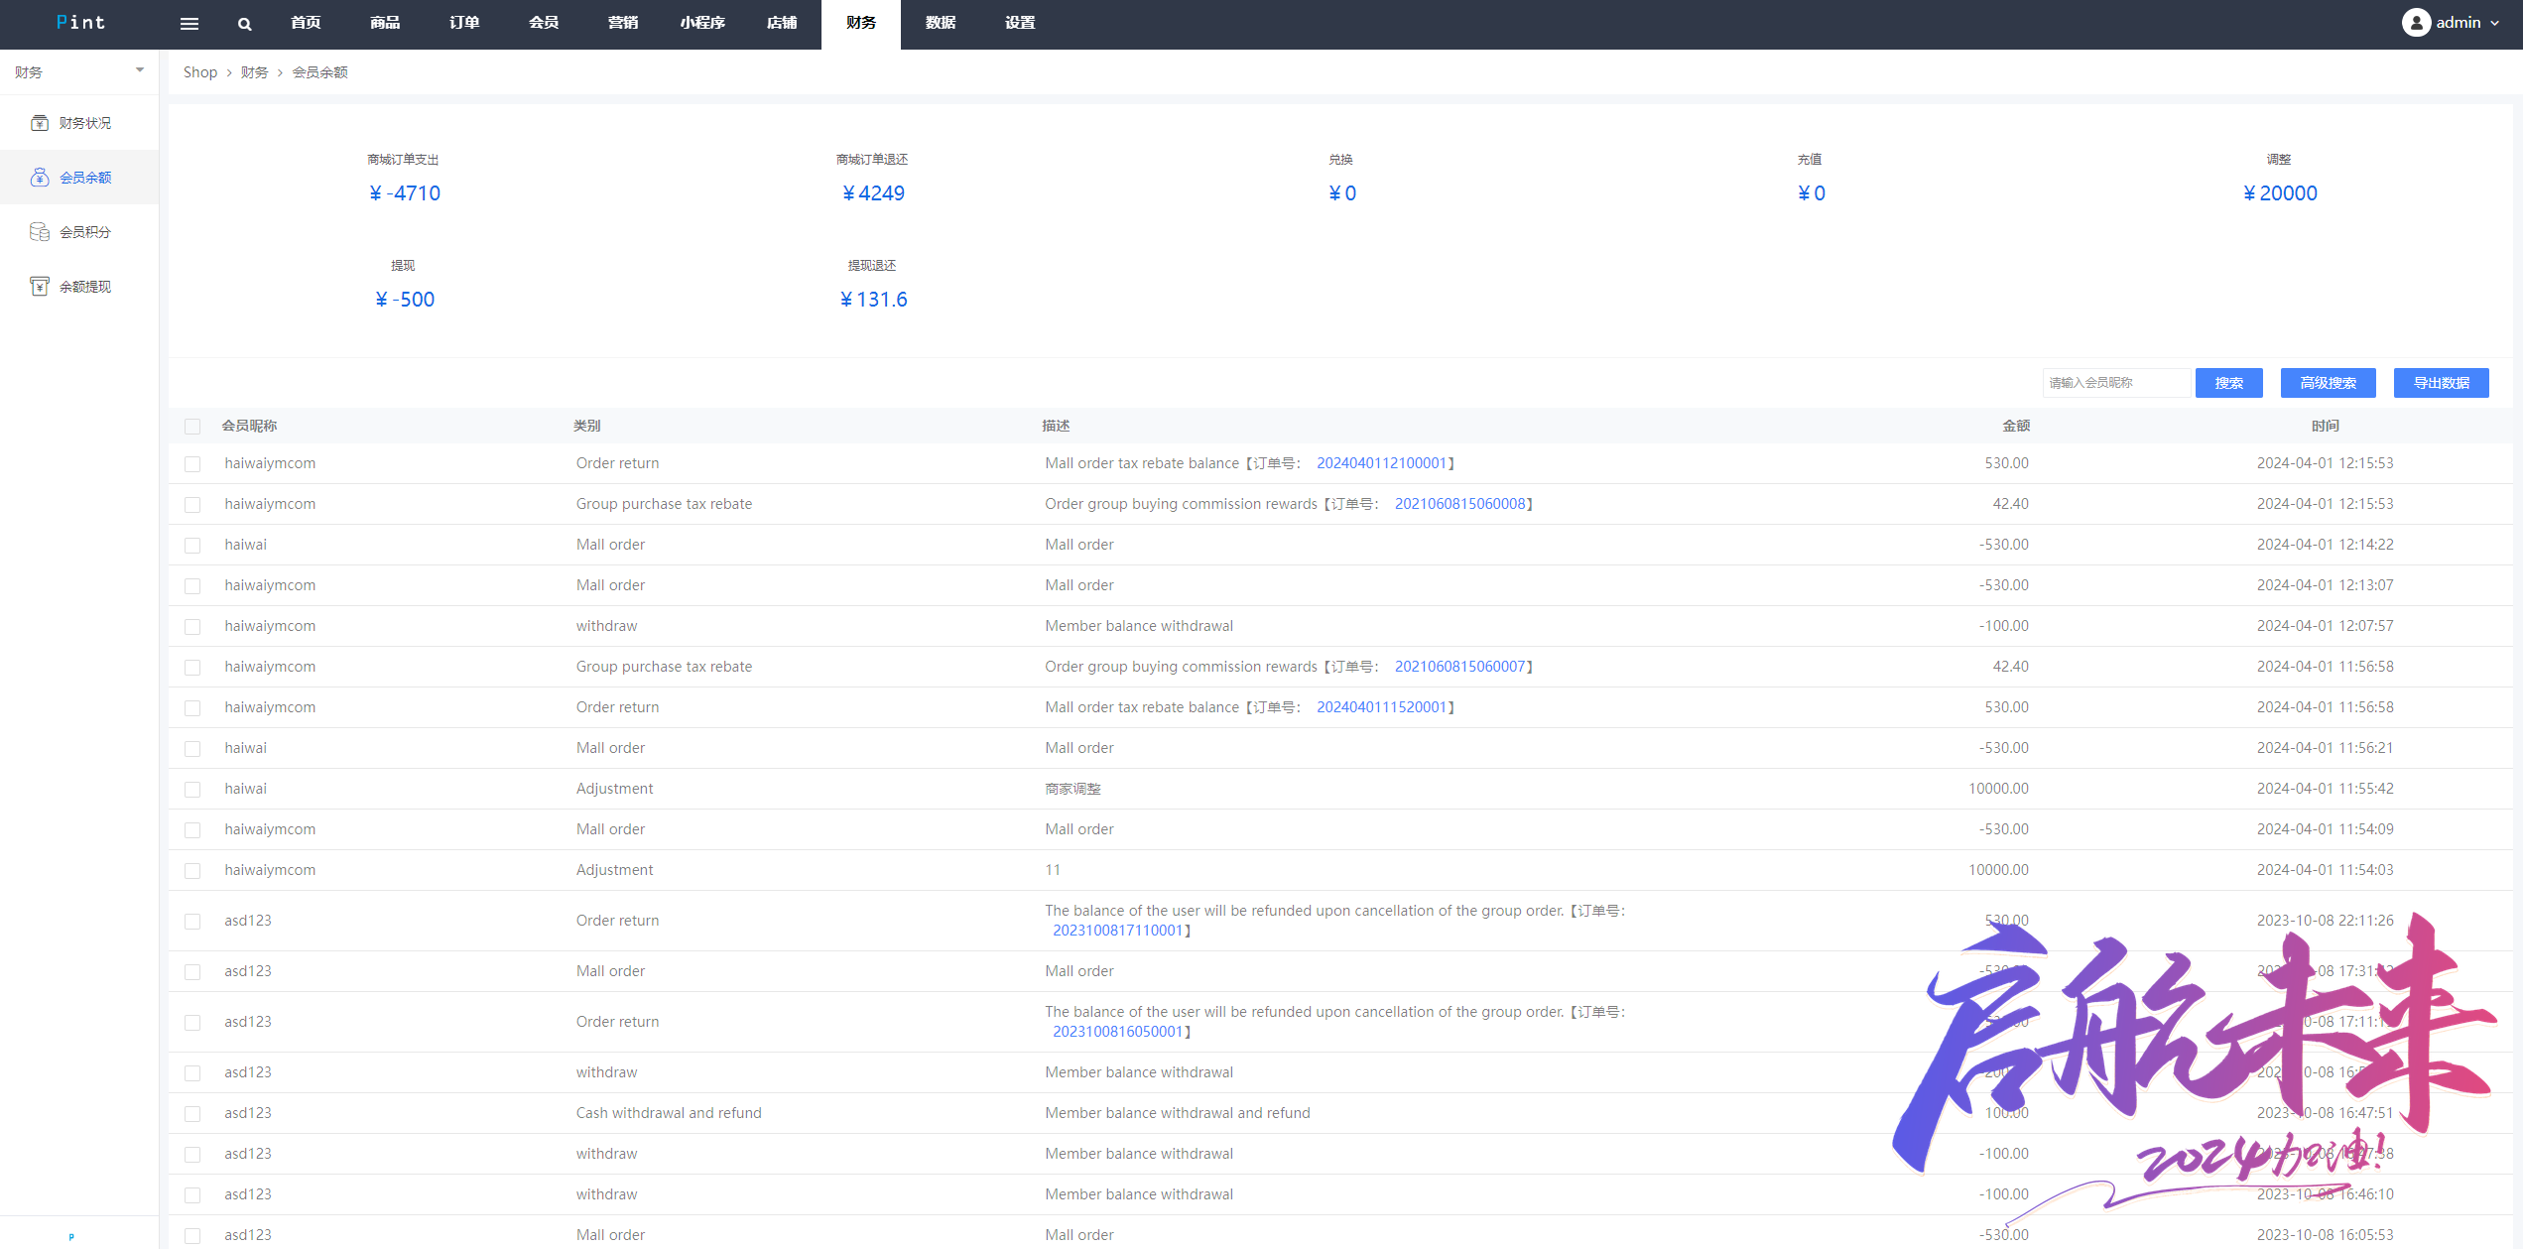
Task: Open order link 2024040112100001
Action: click(x=1381, y=463)
